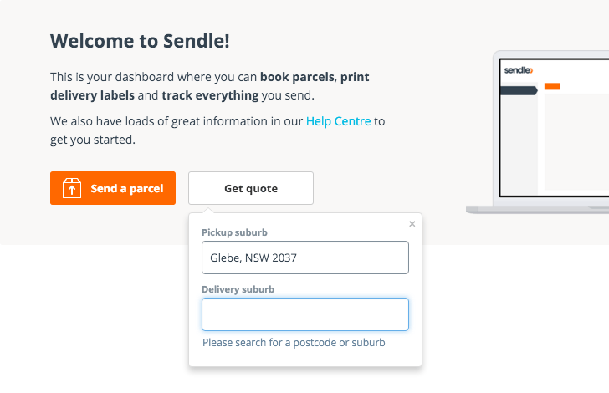
Task: Click the Sendle logo inside laptop illustration
Action: click(519, 70)
